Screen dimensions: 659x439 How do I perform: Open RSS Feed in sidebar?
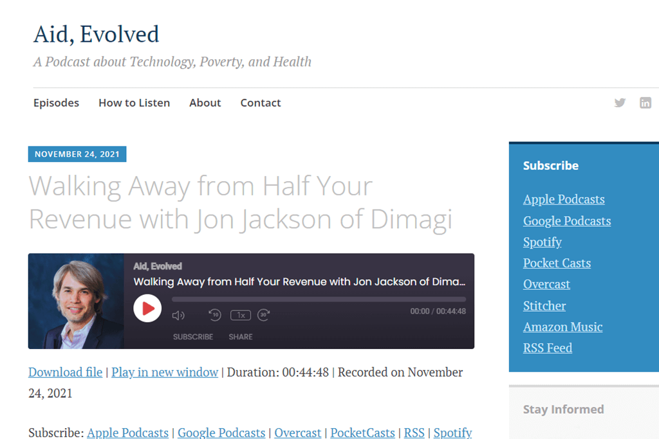coord(548,348)
